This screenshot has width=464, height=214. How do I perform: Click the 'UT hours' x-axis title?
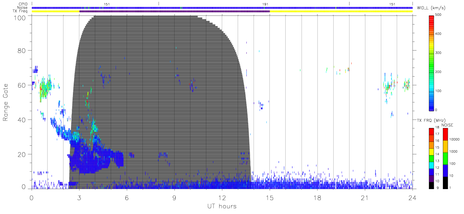point(222,206)
